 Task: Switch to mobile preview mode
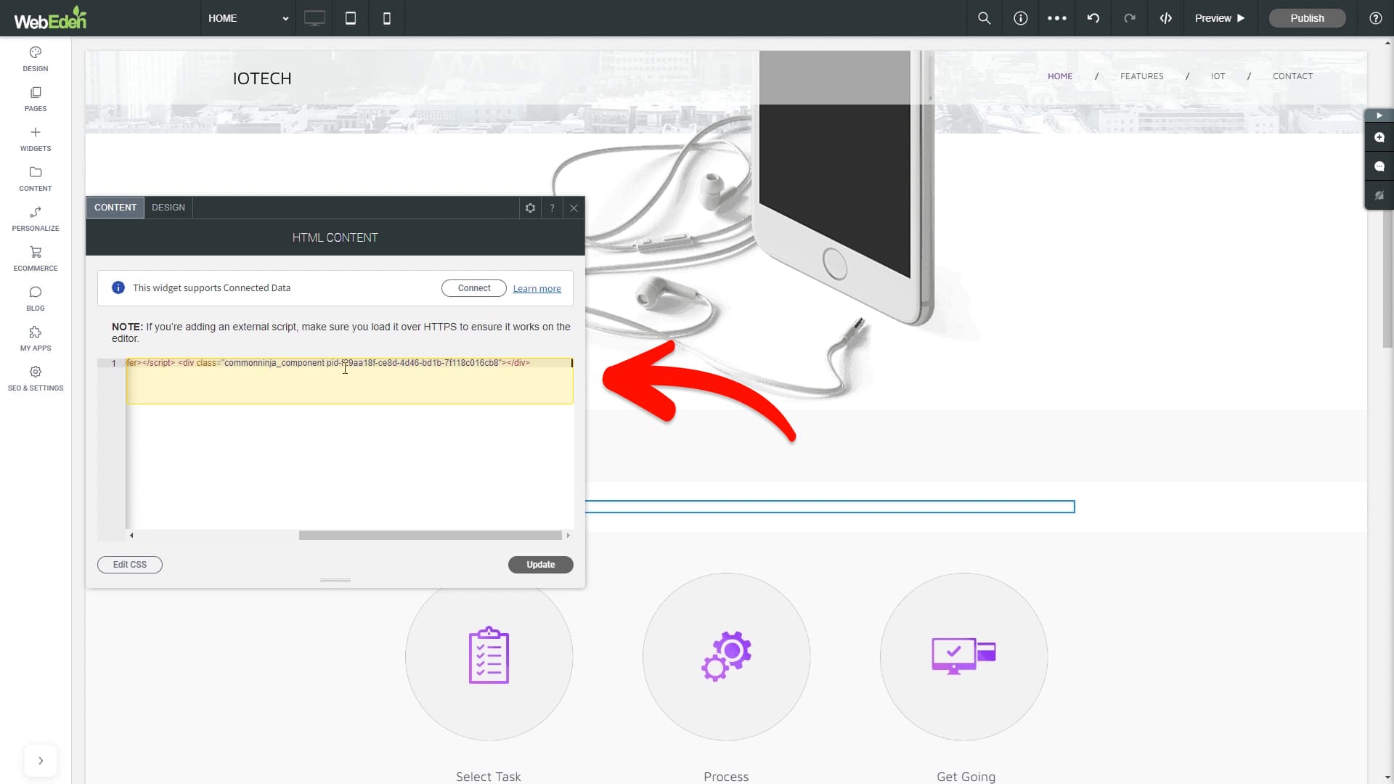pos(387,18)
